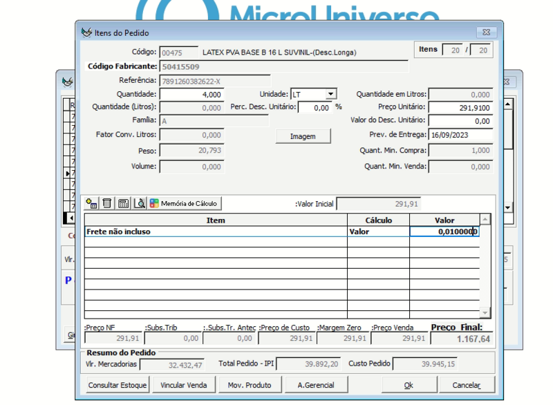The image size is (553, 405).
Task: Click the Total Pedido - IPI field
Action: click(308, 364)
